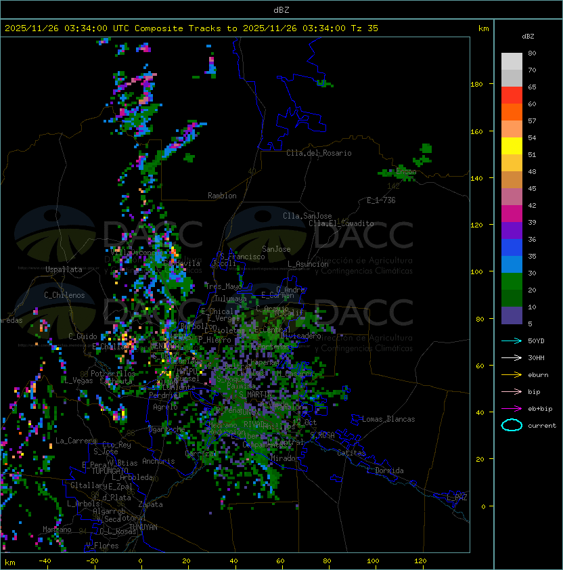Click the 'Uspallata' map label
The height and width of the screenshot is (570, 563).
pyautogui.click(x=64, y=269)
